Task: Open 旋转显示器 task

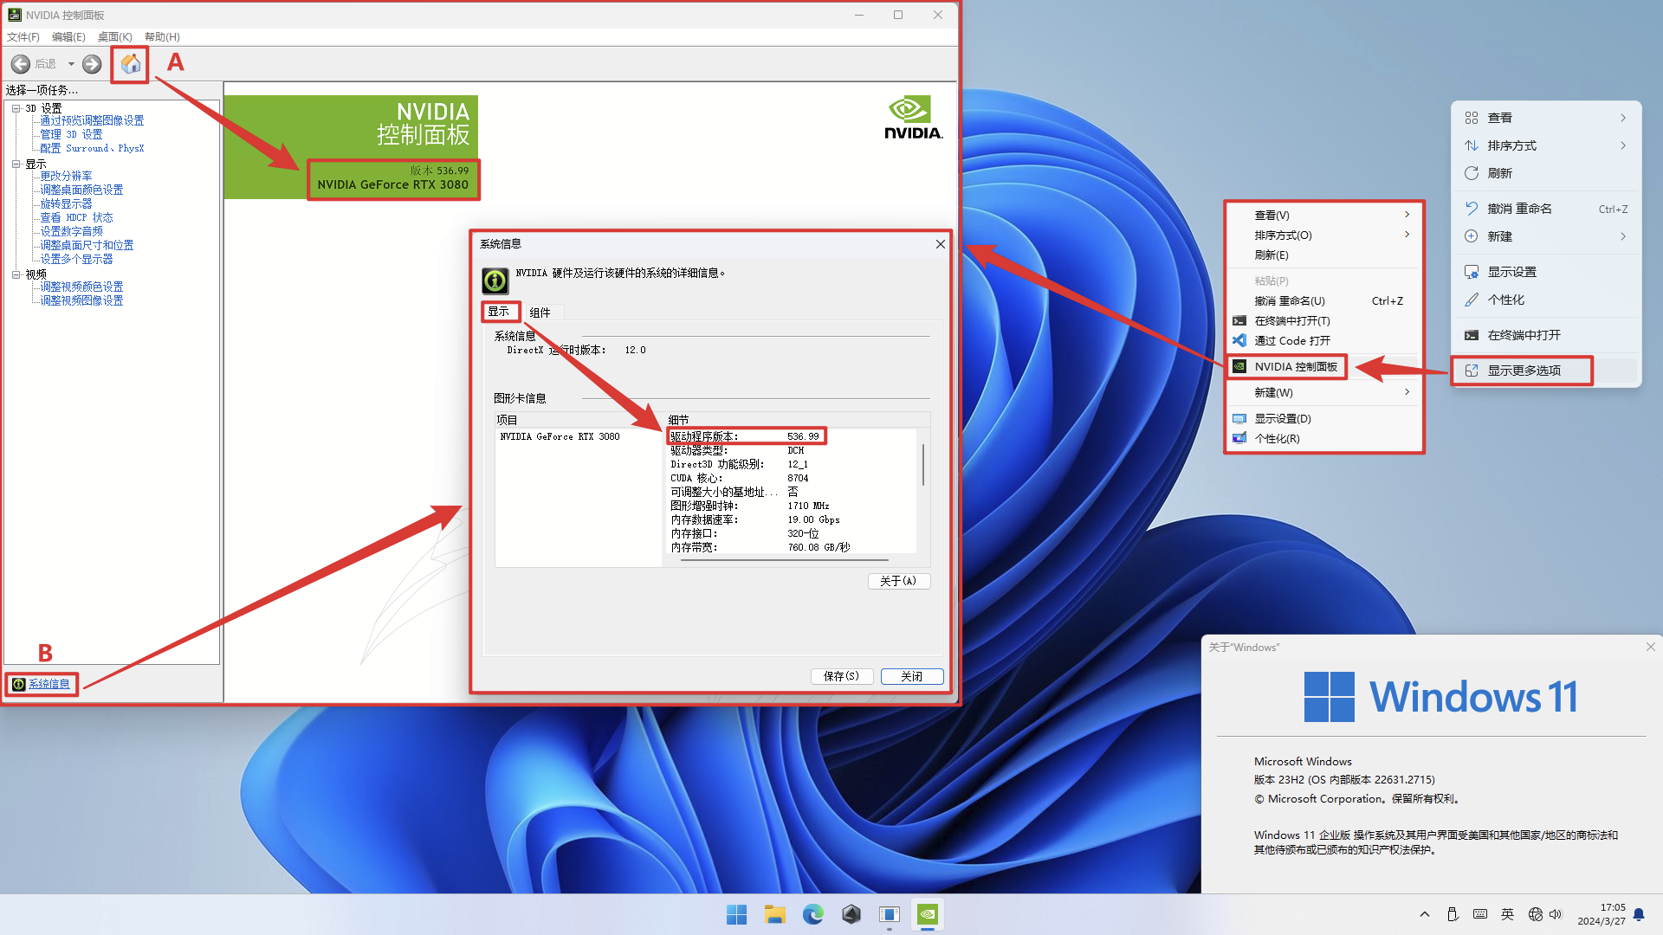Action: click(66, 203)
